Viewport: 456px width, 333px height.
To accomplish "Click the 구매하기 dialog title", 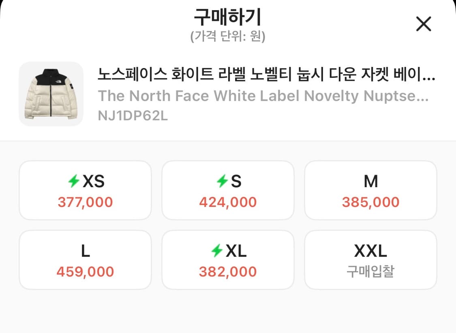I will click(228, 17).
